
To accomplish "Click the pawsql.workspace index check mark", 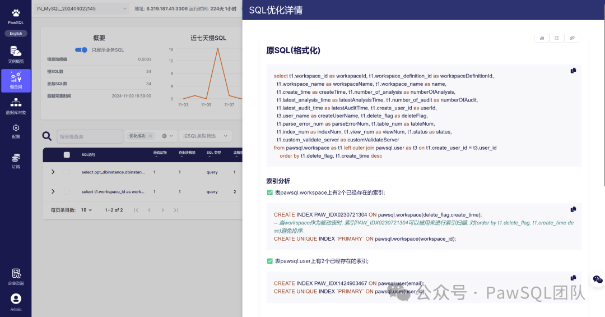I will coord(269,192).
